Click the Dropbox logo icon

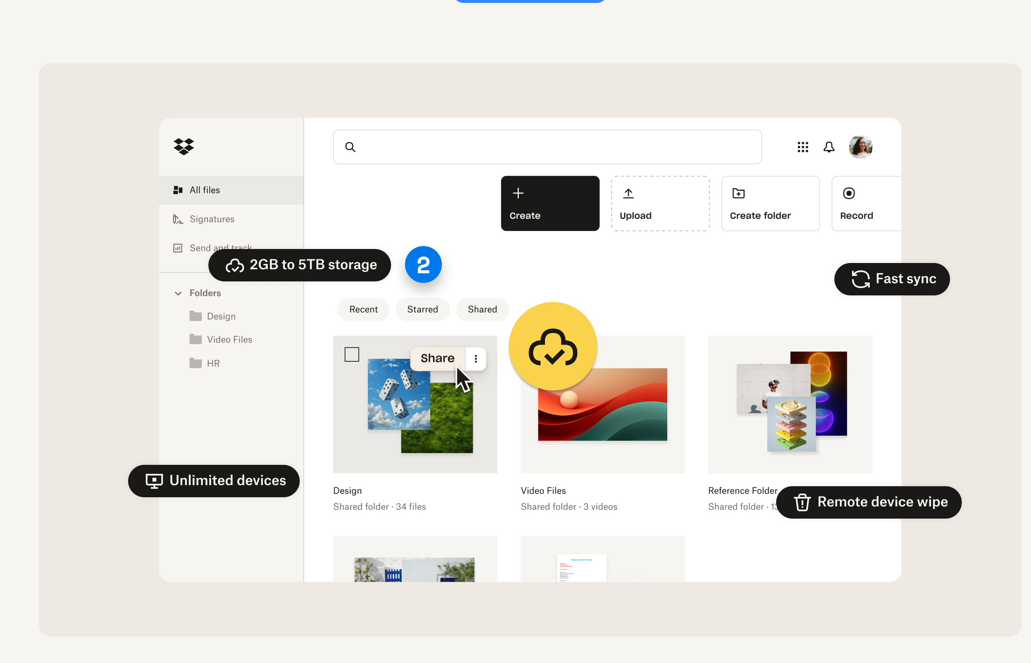tap(184, 146)
